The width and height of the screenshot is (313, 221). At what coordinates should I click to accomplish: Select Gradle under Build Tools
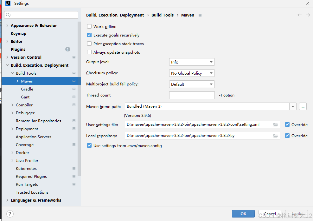27,89
